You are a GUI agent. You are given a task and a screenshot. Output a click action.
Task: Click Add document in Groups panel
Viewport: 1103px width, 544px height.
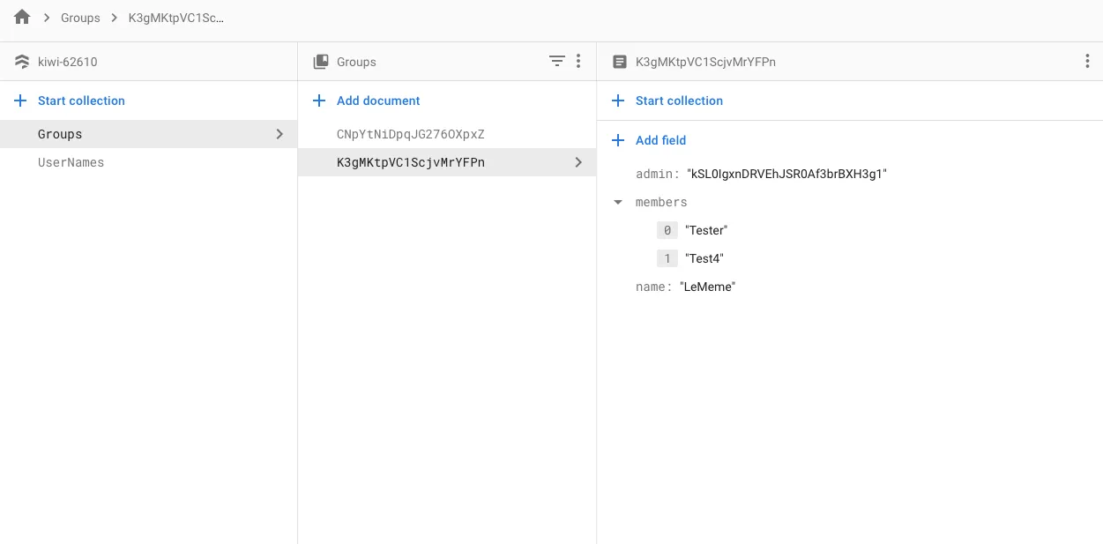[x=378, y=101]
